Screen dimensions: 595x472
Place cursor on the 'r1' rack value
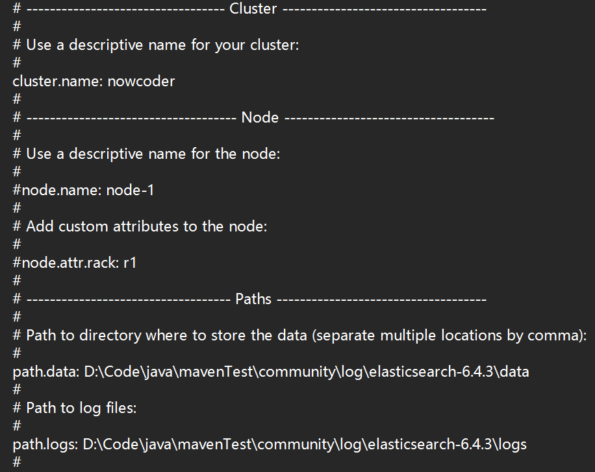(130, 263)
